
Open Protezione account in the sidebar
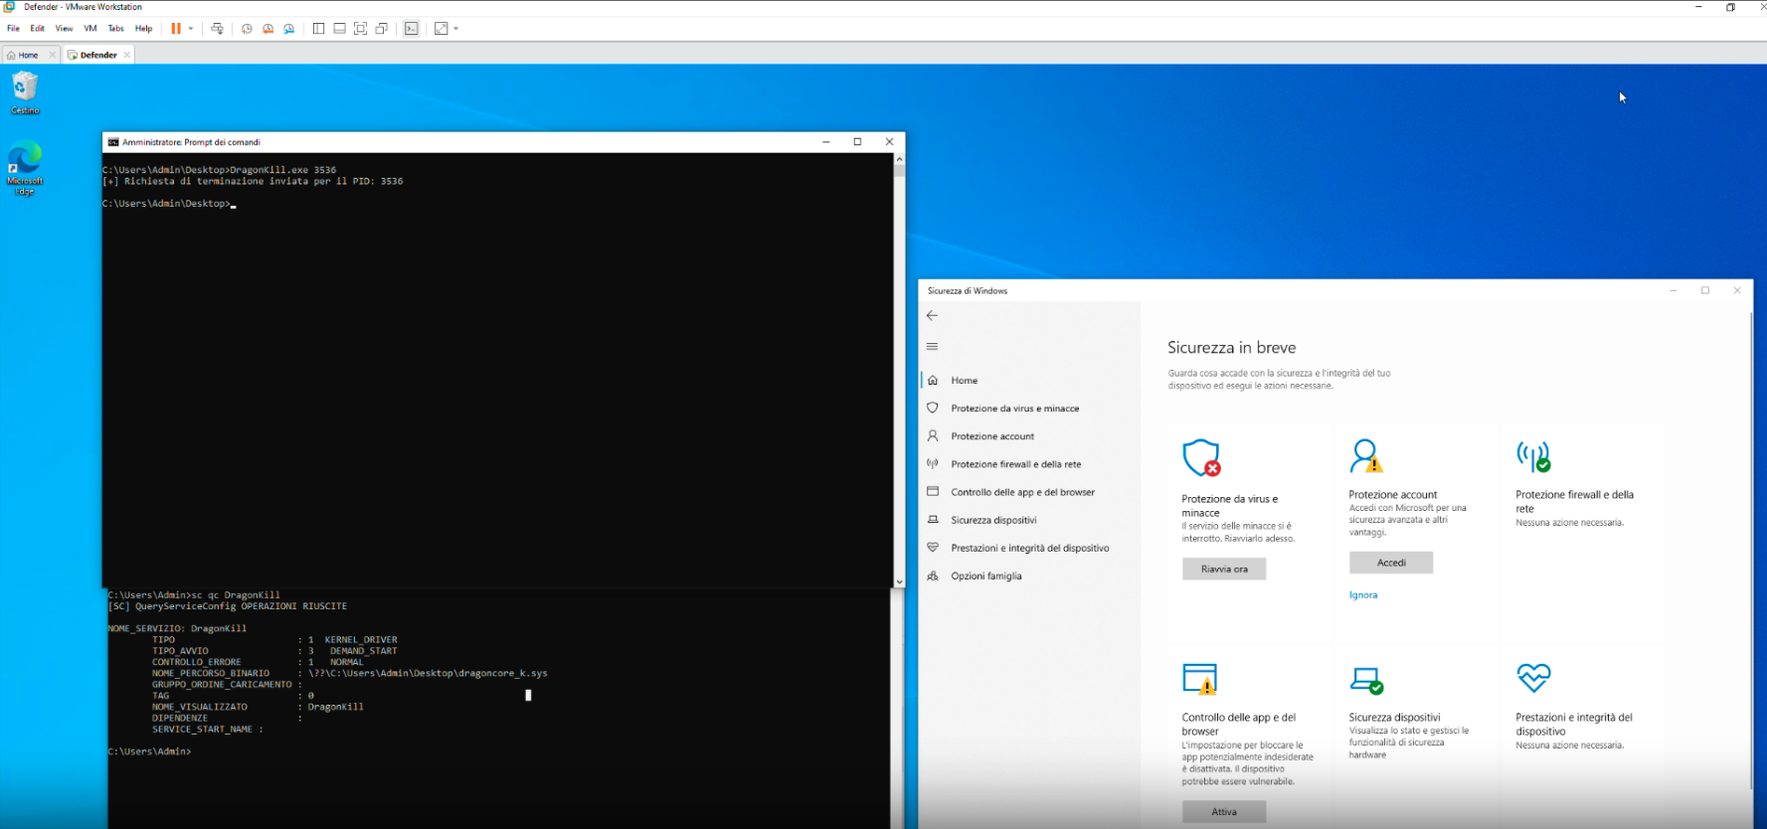(1029, 436)
